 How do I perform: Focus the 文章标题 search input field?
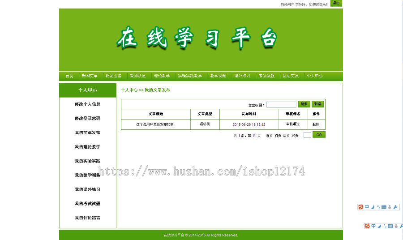coord(282,104)
